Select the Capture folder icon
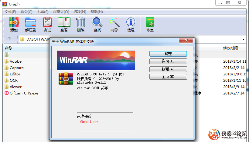249x142 pixels. click(x=6, y=68)
